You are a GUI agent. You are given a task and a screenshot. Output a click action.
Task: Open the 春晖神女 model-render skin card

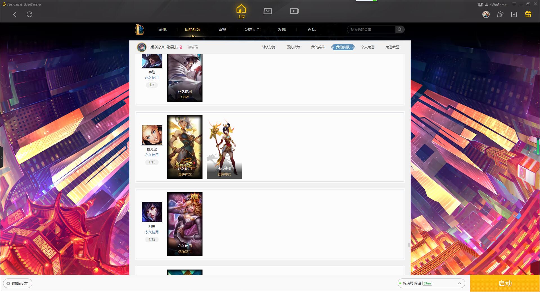pyautogui.click(x=224, y=147)
